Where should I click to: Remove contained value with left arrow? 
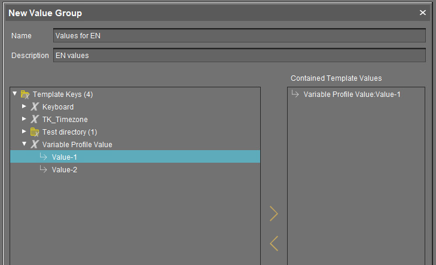coord(274,243)
